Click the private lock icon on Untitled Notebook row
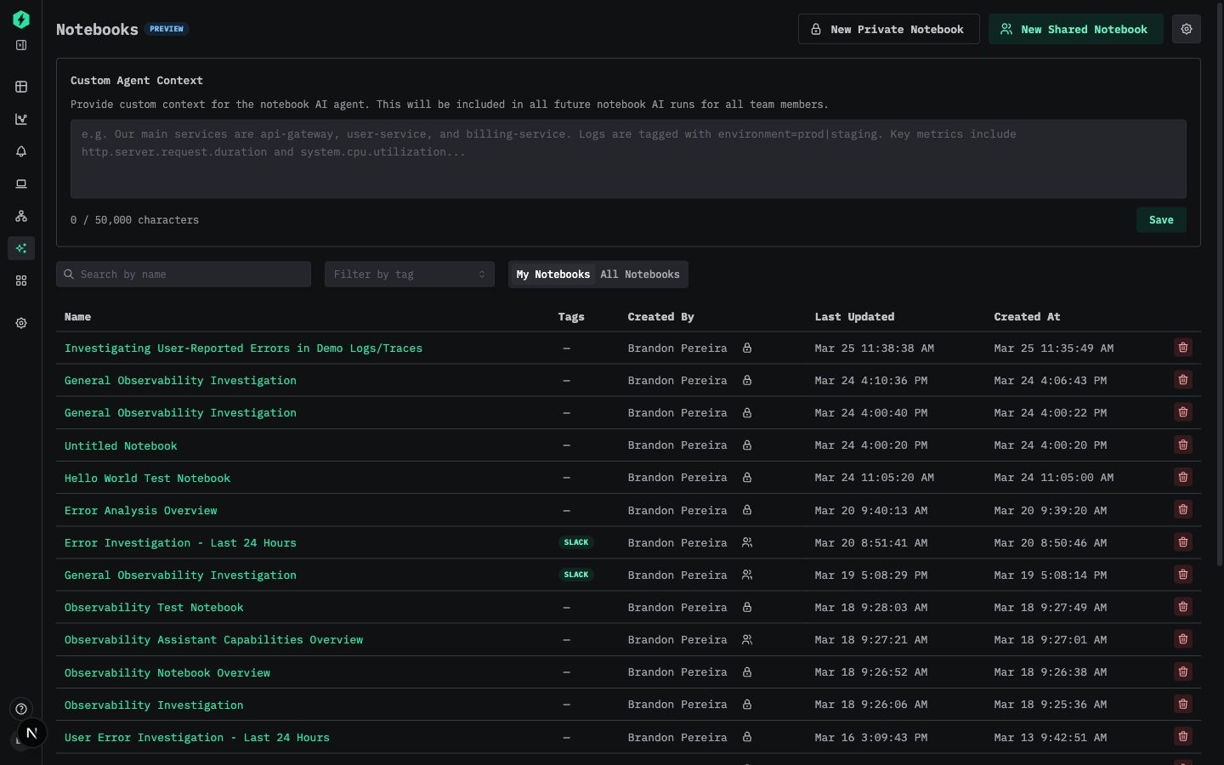Image resolution: width=1224 pixels, height=765 pixels. (x=747, y=445)
